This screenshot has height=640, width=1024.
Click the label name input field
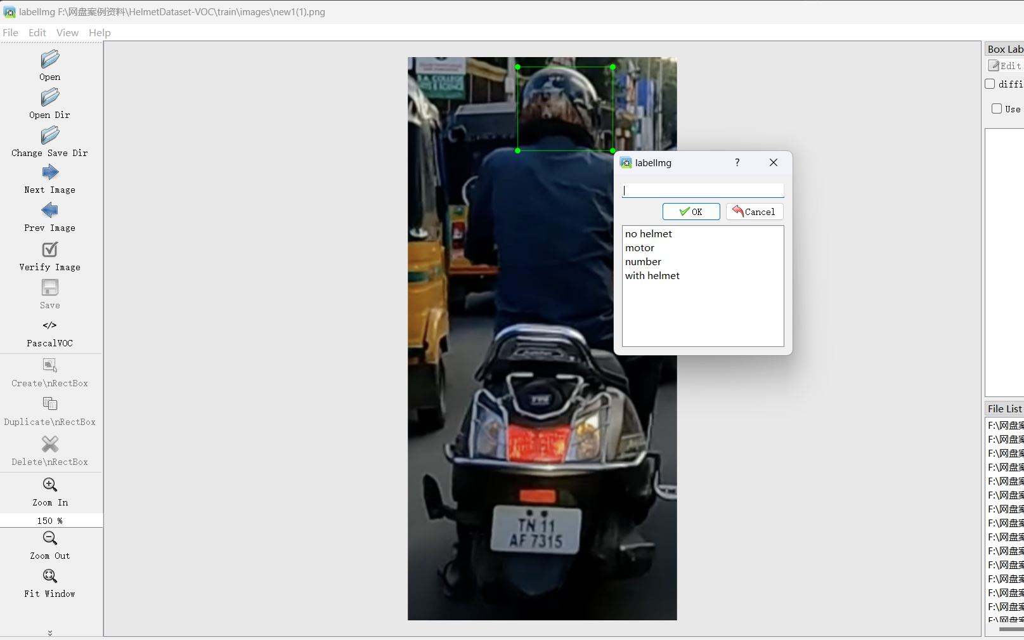[x=703, y=190]
